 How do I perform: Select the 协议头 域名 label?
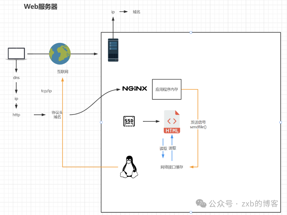[x=57, y=115]
